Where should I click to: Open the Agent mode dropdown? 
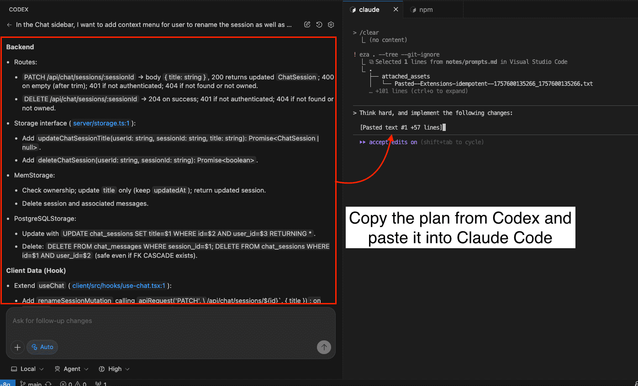click(x=71, y=369)
